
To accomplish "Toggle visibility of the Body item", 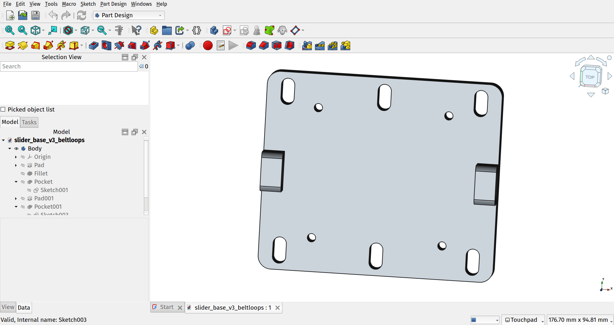I will pos(16,149).
